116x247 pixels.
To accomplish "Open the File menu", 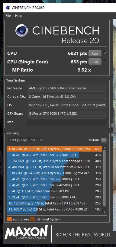I will click(x=8, y=16).
